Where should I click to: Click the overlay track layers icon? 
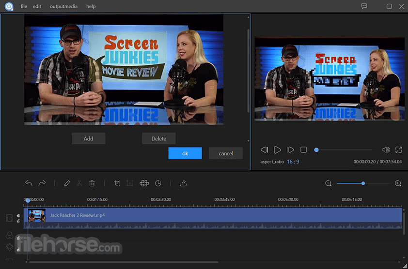pyautogui.click(x=9, y=247)
